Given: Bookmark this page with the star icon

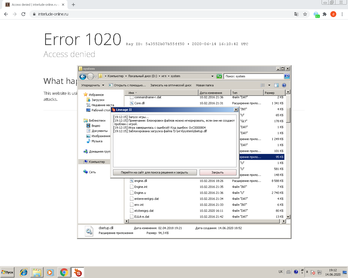Looking at the screenshot, I should point(305,14).
